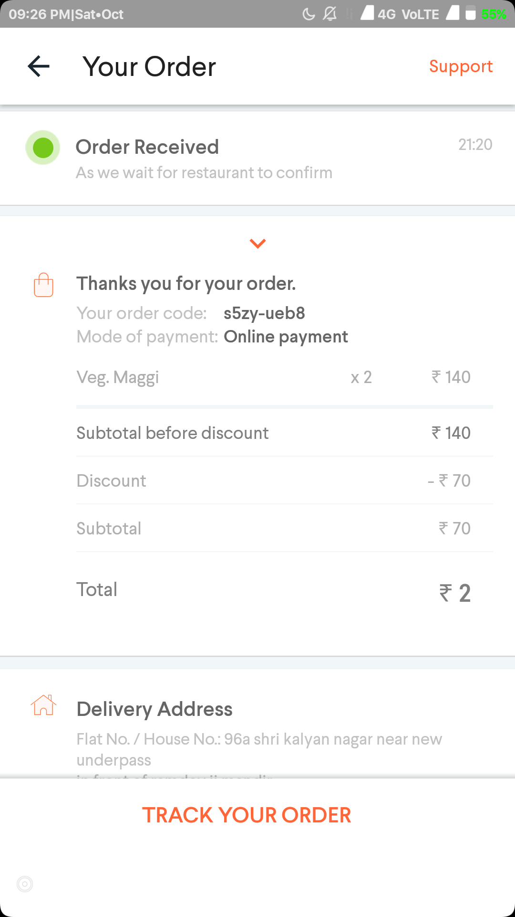Tap the order code s5zy-ueb8
This screenshot has width=515, height=917.
point(264,313)
